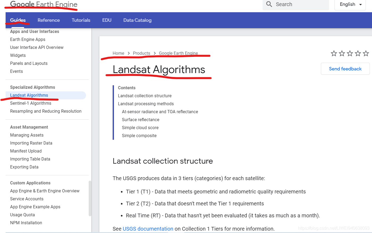Click the Specialized Algorithms section heading
This screenshot has width=372, height=233.
click(32, 87)
